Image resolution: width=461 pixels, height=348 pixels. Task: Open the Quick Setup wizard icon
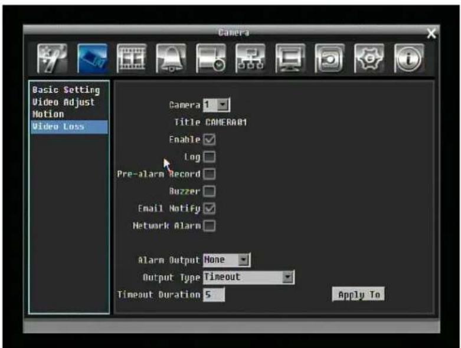pyautogui.click(x=52, y=58)
